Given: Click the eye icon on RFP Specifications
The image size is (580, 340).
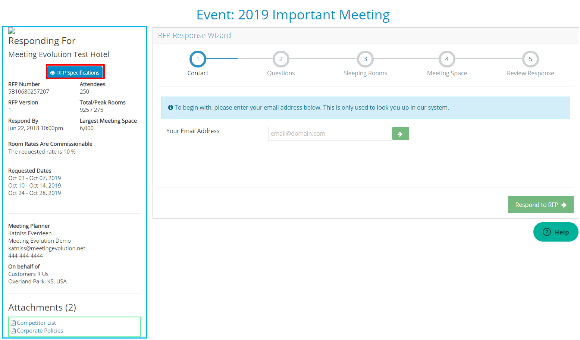Looking at the screenshot, I should pos(53,73).
